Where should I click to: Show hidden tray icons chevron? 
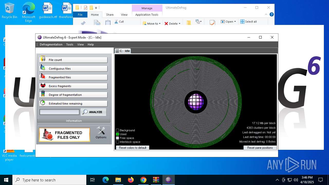pos(277,180)
